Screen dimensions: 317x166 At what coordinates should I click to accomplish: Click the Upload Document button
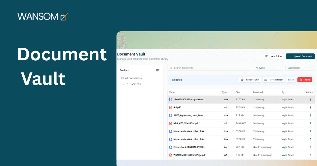300,56
